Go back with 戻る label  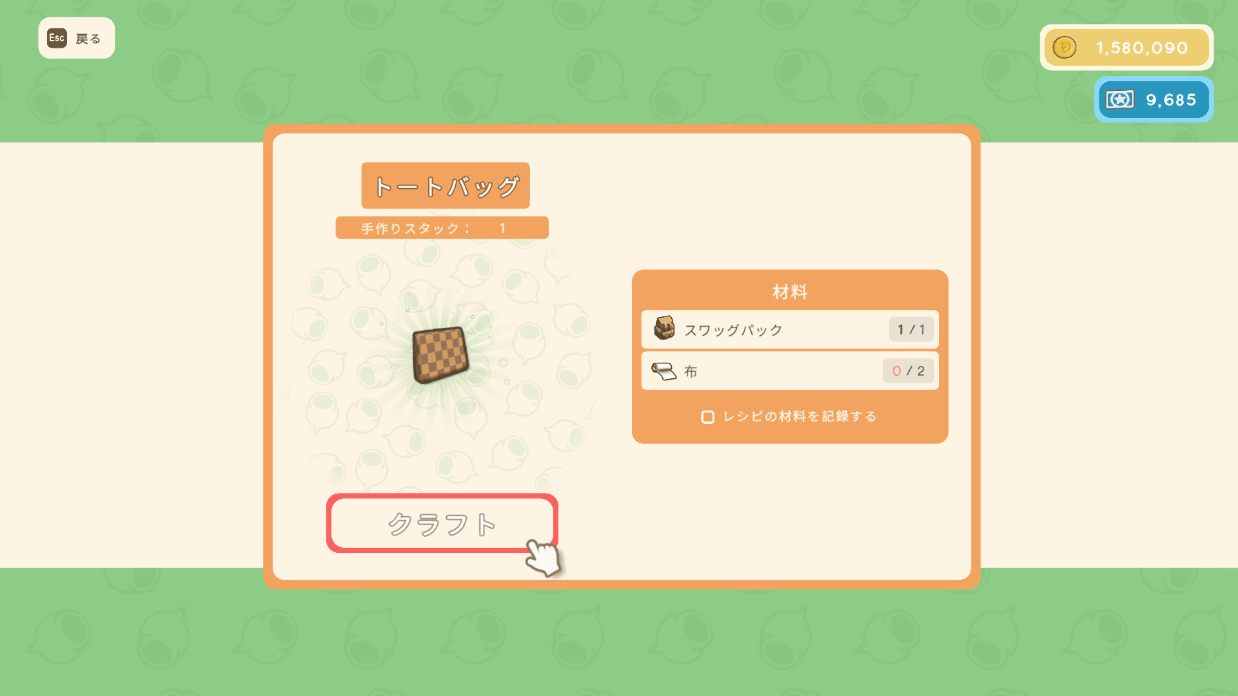(x=88, y=39)
